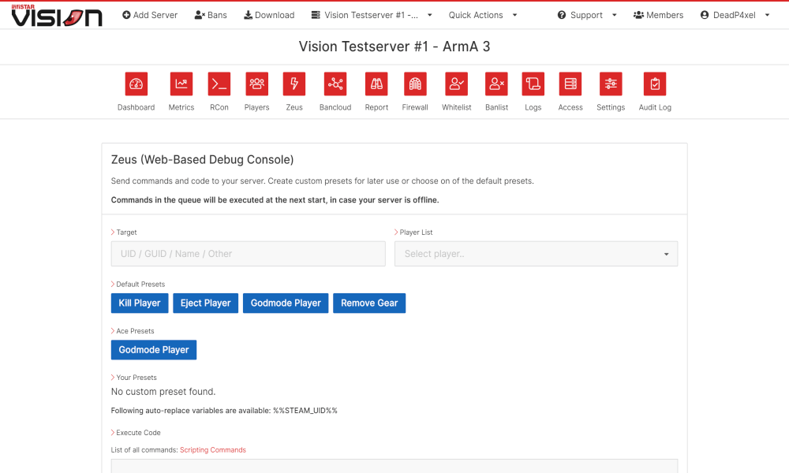This screenshot has height=473, width=789.
Task: Open the Select player dropdown
Action: (536, 254)
